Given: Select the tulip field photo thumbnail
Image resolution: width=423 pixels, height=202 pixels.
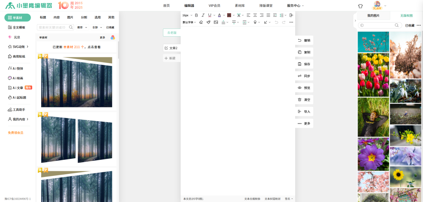Looking at the screenshot, I should 373,75.
